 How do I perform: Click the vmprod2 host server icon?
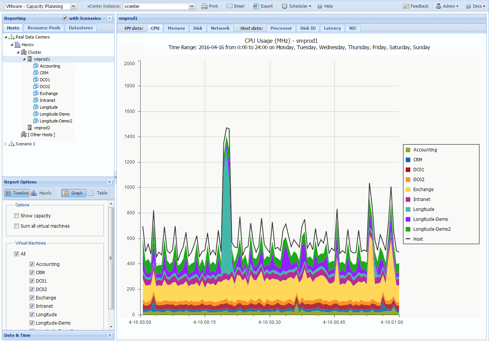click(30, 128)
